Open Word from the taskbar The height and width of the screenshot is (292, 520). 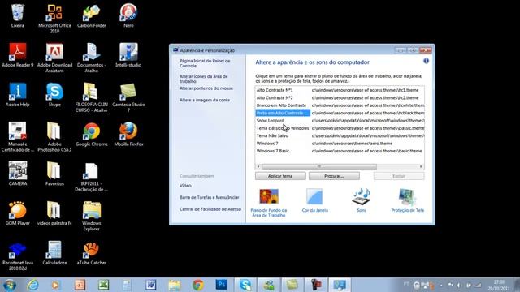[x=150, y=285]
